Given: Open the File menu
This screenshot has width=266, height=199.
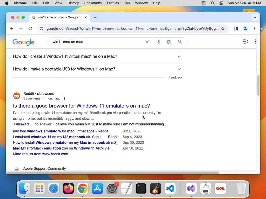Looking at the screenshot, I should tap(35, 3).
